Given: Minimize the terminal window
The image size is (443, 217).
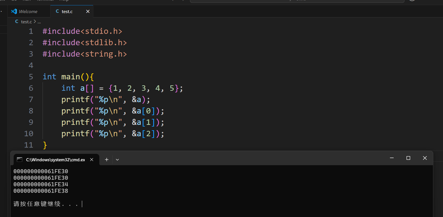Looking at the screenshot, I should pos(392,158).
